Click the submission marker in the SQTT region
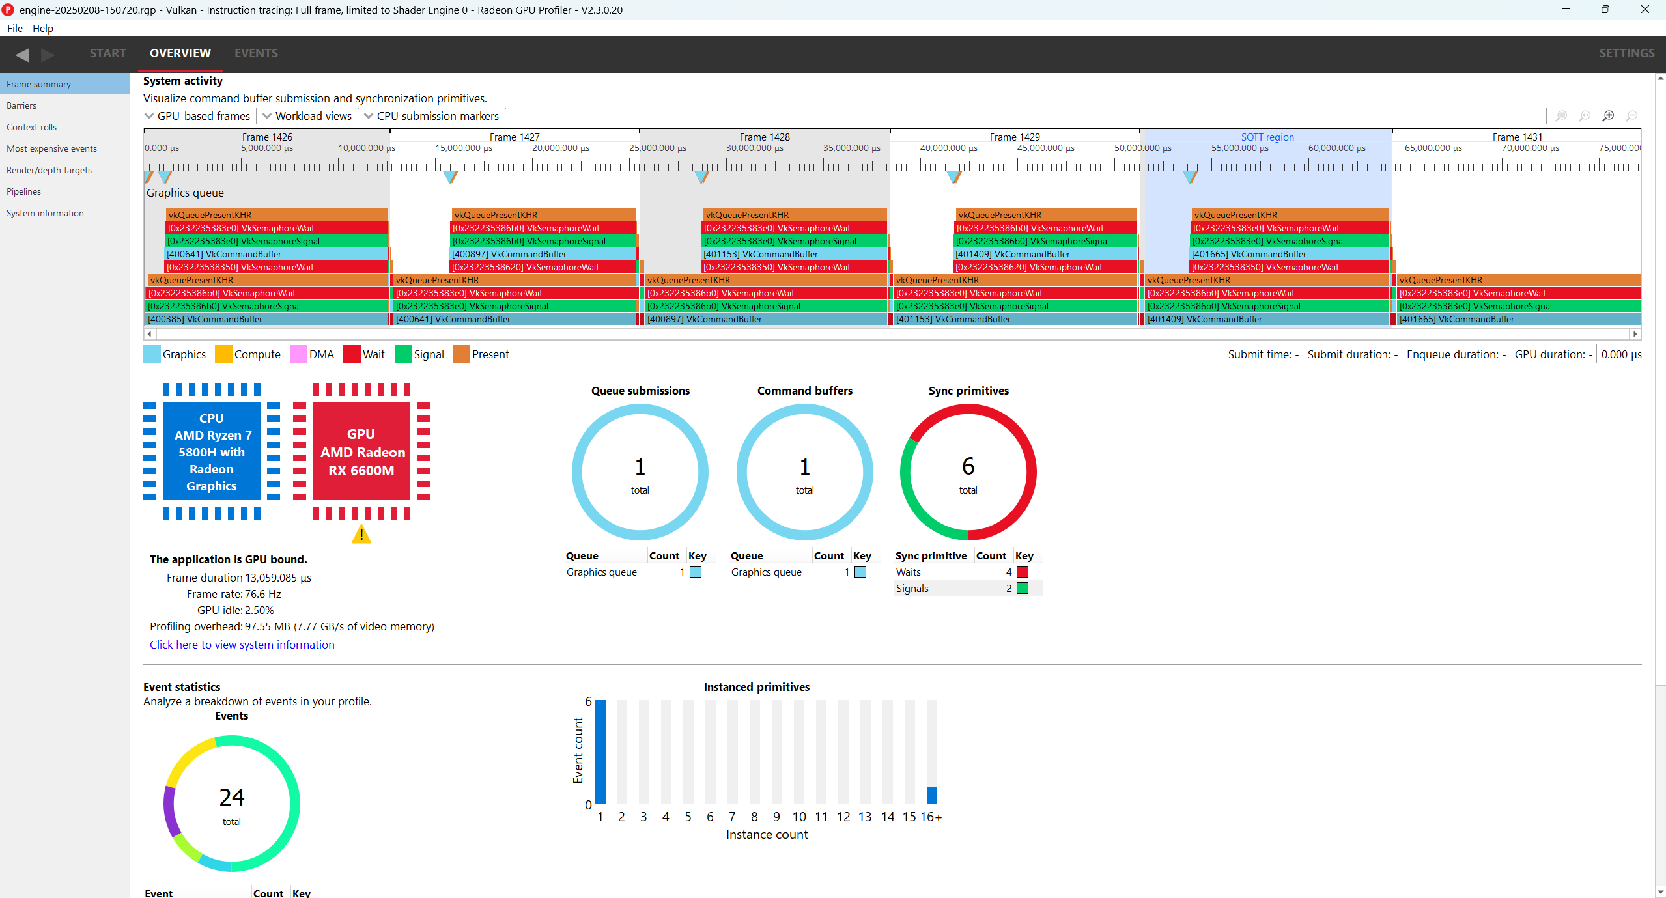 click(x=1190, y=176)
